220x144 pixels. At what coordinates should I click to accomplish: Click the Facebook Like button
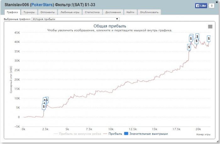click(x=201, y=6)
